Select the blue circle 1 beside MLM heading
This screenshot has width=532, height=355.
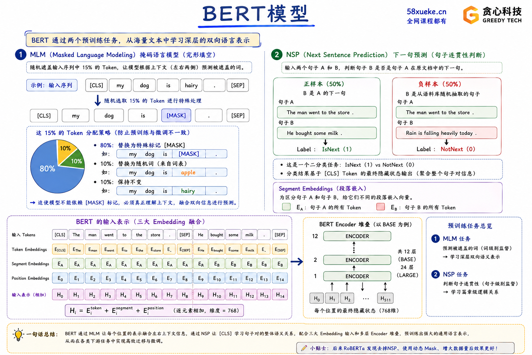click(21, 54)
